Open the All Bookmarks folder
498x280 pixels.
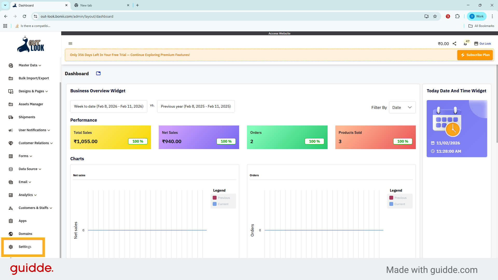(481, 26)
